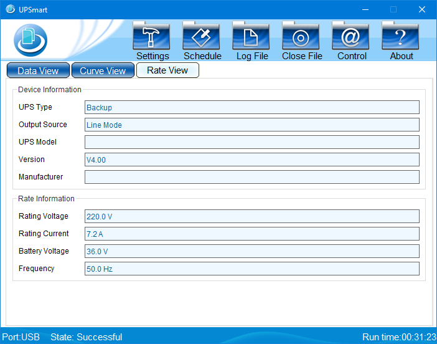Screen dimensions: 437x344
Task: Click the 'UPS Type' label
Action: 35,107
